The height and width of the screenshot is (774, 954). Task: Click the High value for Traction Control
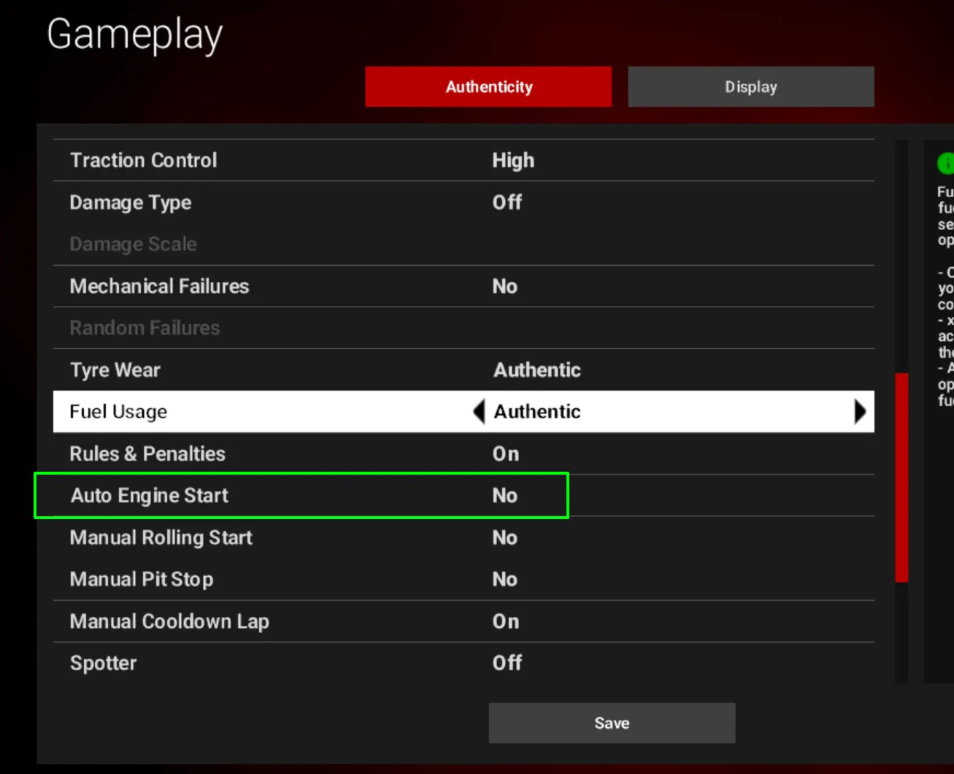[513, 161]
